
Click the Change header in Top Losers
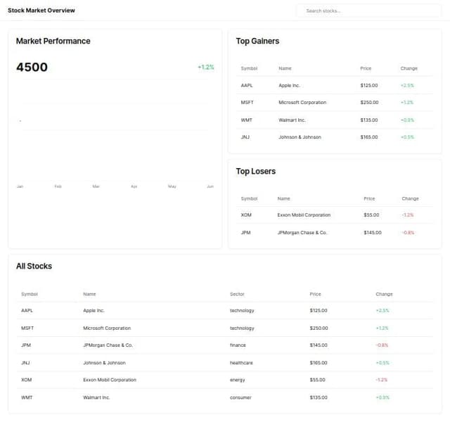(410, 198)
